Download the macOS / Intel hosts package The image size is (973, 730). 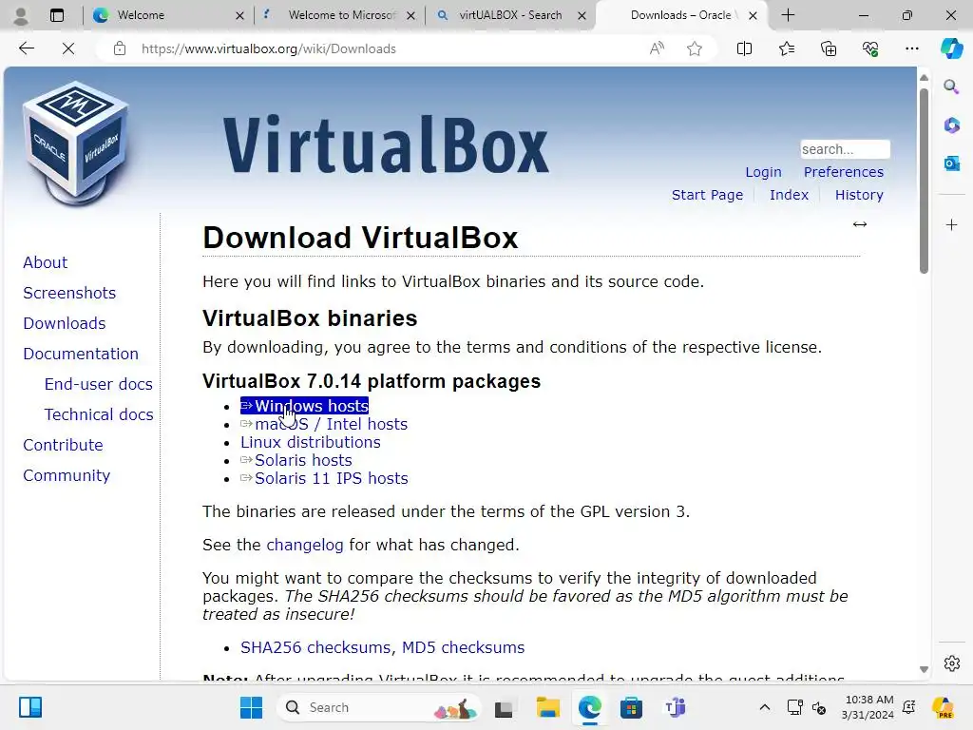(x=324, y=424)
